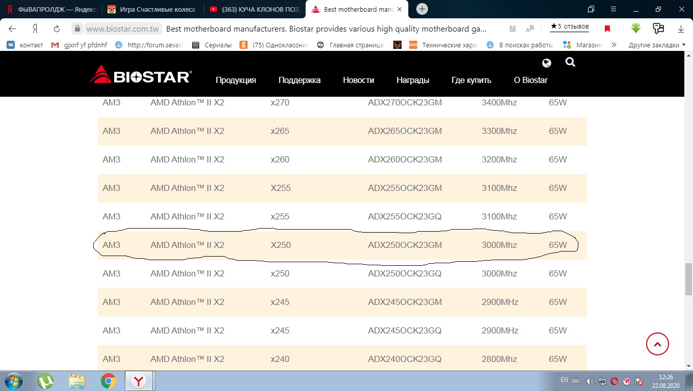
Task: Open the gjxnf yf pfdnhf bookmark
Action: pyautogui.click(x=80, y=45)
